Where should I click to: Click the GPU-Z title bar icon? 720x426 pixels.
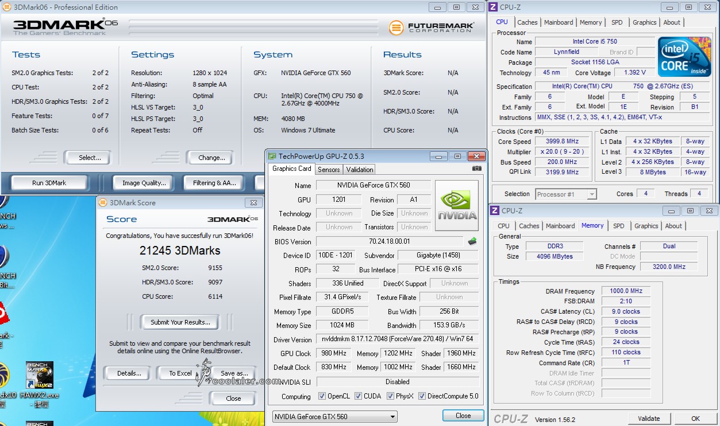tap(272, 156)
